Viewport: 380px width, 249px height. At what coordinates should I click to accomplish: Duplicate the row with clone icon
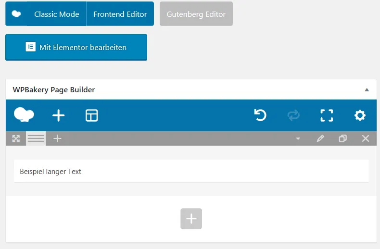pyautogui.click(x=342, y=138)
